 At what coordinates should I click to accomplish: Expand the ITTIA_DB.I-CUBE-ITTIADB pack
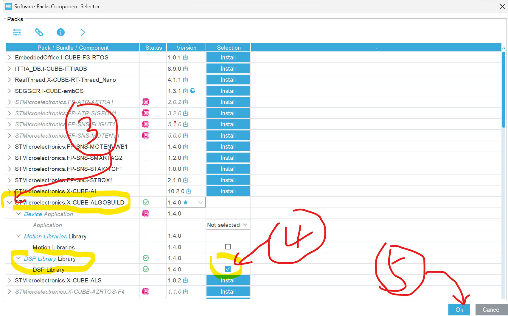[x=9, y=69]
